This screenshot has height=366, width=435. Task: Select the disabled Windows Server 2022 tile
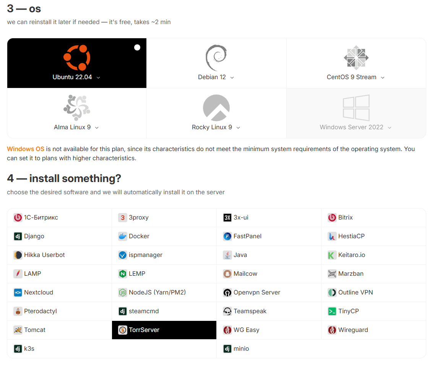click(x=356, y=113)
